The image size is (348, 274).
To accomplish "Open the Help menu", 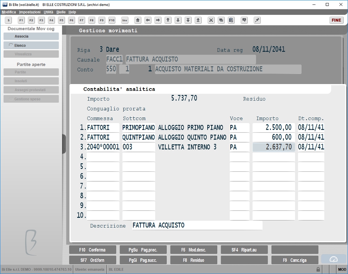I will (72, 12).
